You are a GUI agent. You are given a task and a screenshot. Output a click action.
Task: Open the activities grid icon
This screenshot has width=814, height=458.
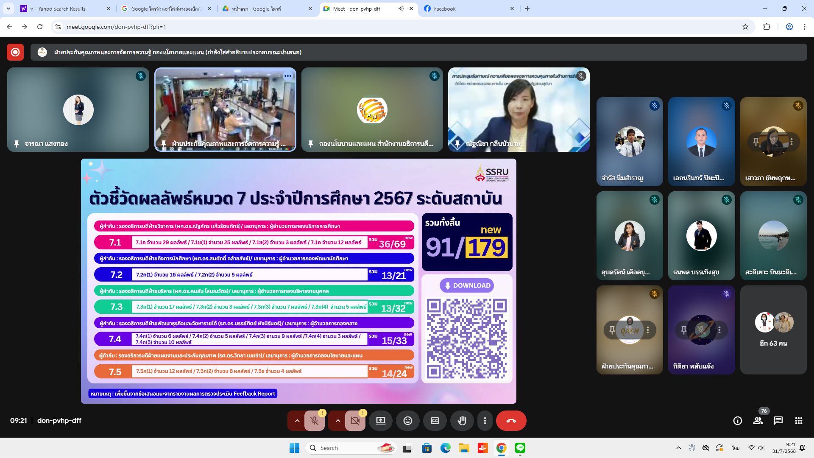(x=799, y=421)
